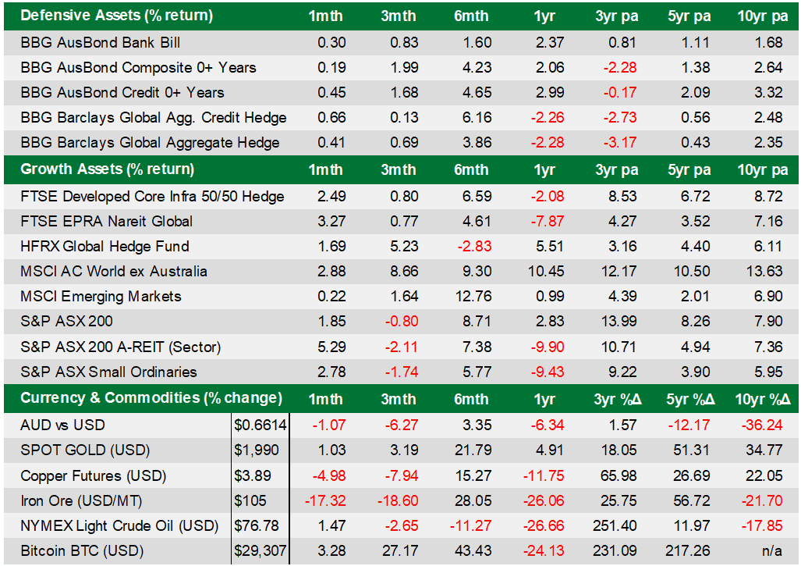Click the Bank Bill 1yr value "2.37"
The height and width of the screenshot is (566, 801).
pos(550,42)
